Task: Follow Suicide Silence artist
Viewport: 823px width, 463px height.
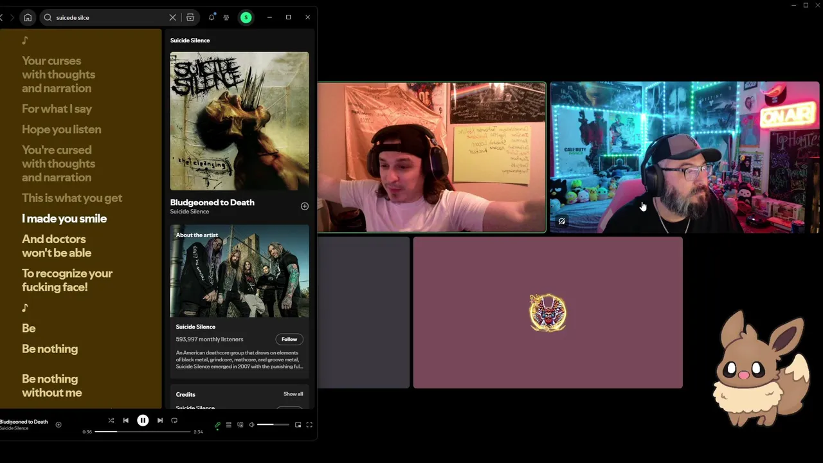Action: pyautogui.click(x=289, y=339)
